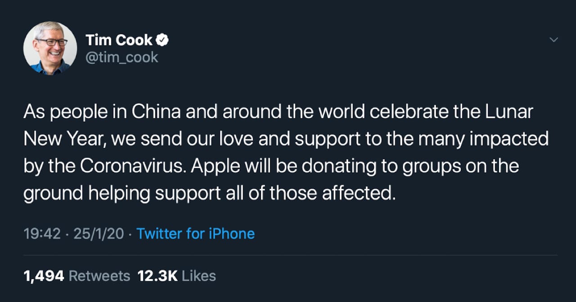Image resolution: width=576 pixels, height=302 pixels.
Task: Click the 12.3K like count number
Action: 157,276
